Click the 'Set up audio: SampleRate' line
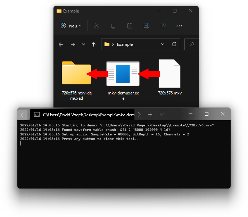The height and width of the screenshot is (217, 248). [x=105, y=134]
